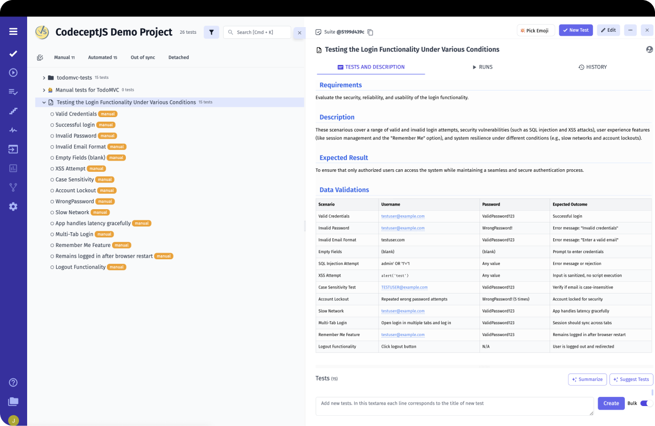
Task: Expand Manual tests for TodoMVC
Action: [x=44, y=89]
